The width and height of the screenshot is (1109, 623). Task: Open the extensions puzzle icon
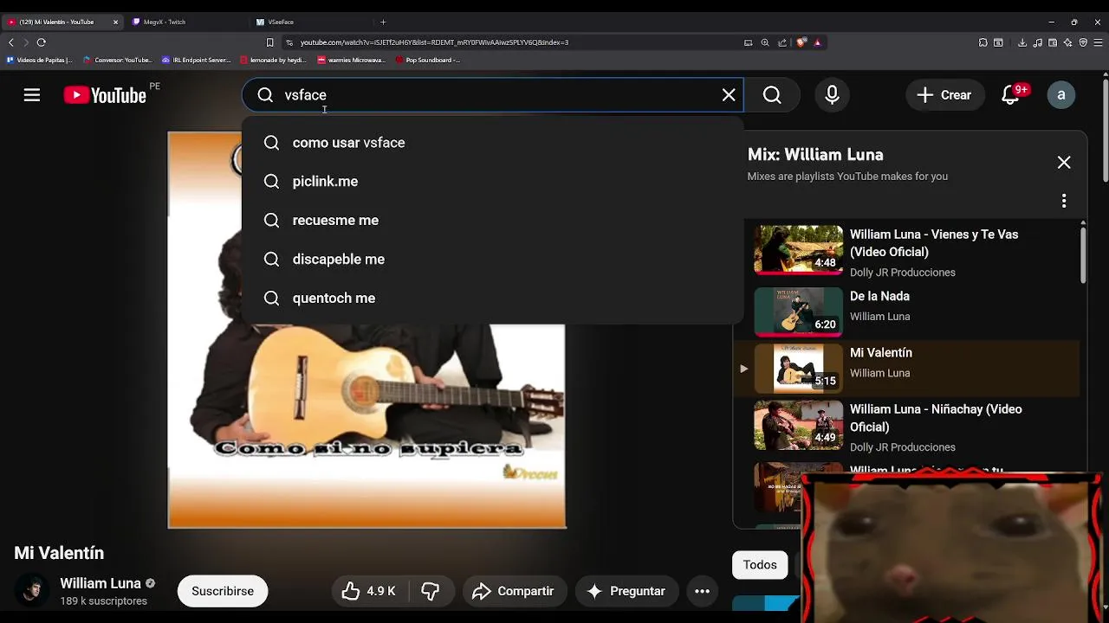pyautogui.click(x=983, y=42)
